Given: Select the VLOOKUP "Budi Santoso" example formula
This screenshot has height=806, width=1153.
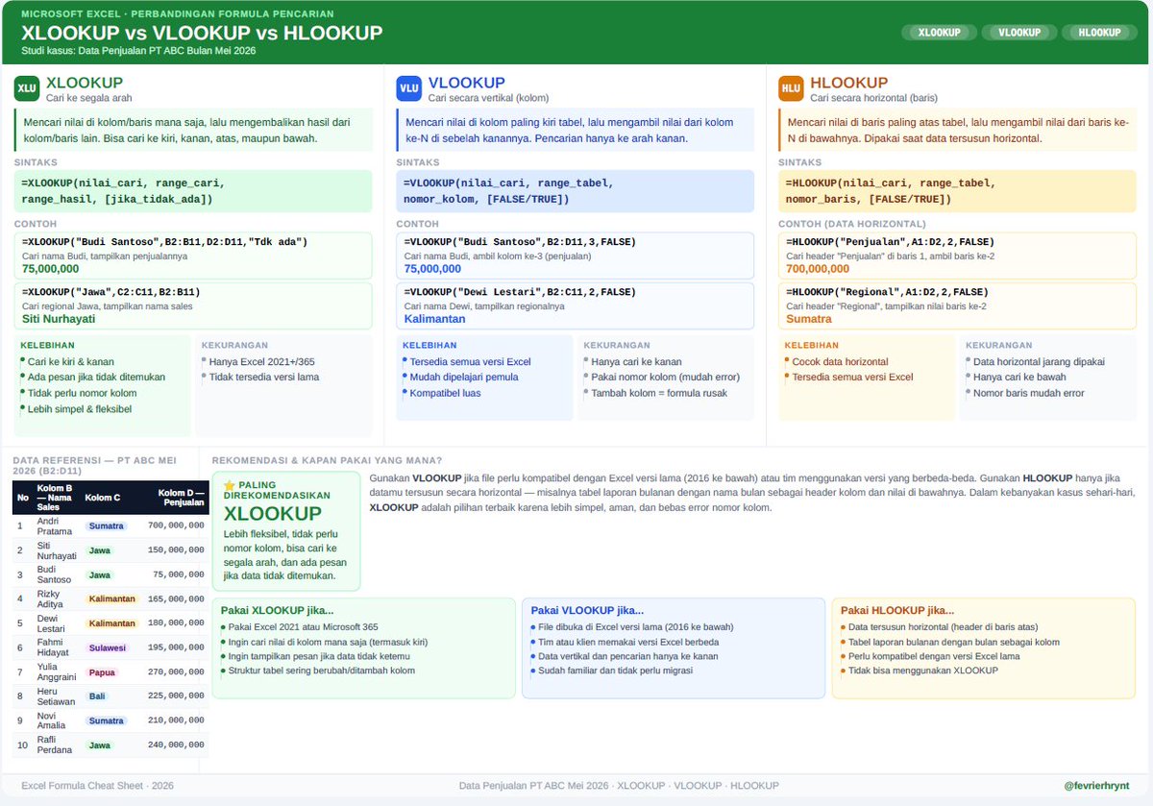Looking at the screenshot, I should [x=520, y=241].
